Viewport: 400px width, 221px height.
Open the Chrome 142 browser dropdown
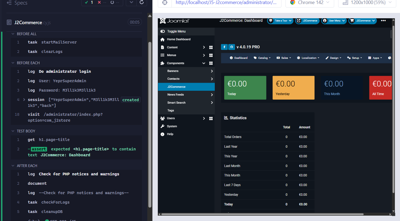310,2
